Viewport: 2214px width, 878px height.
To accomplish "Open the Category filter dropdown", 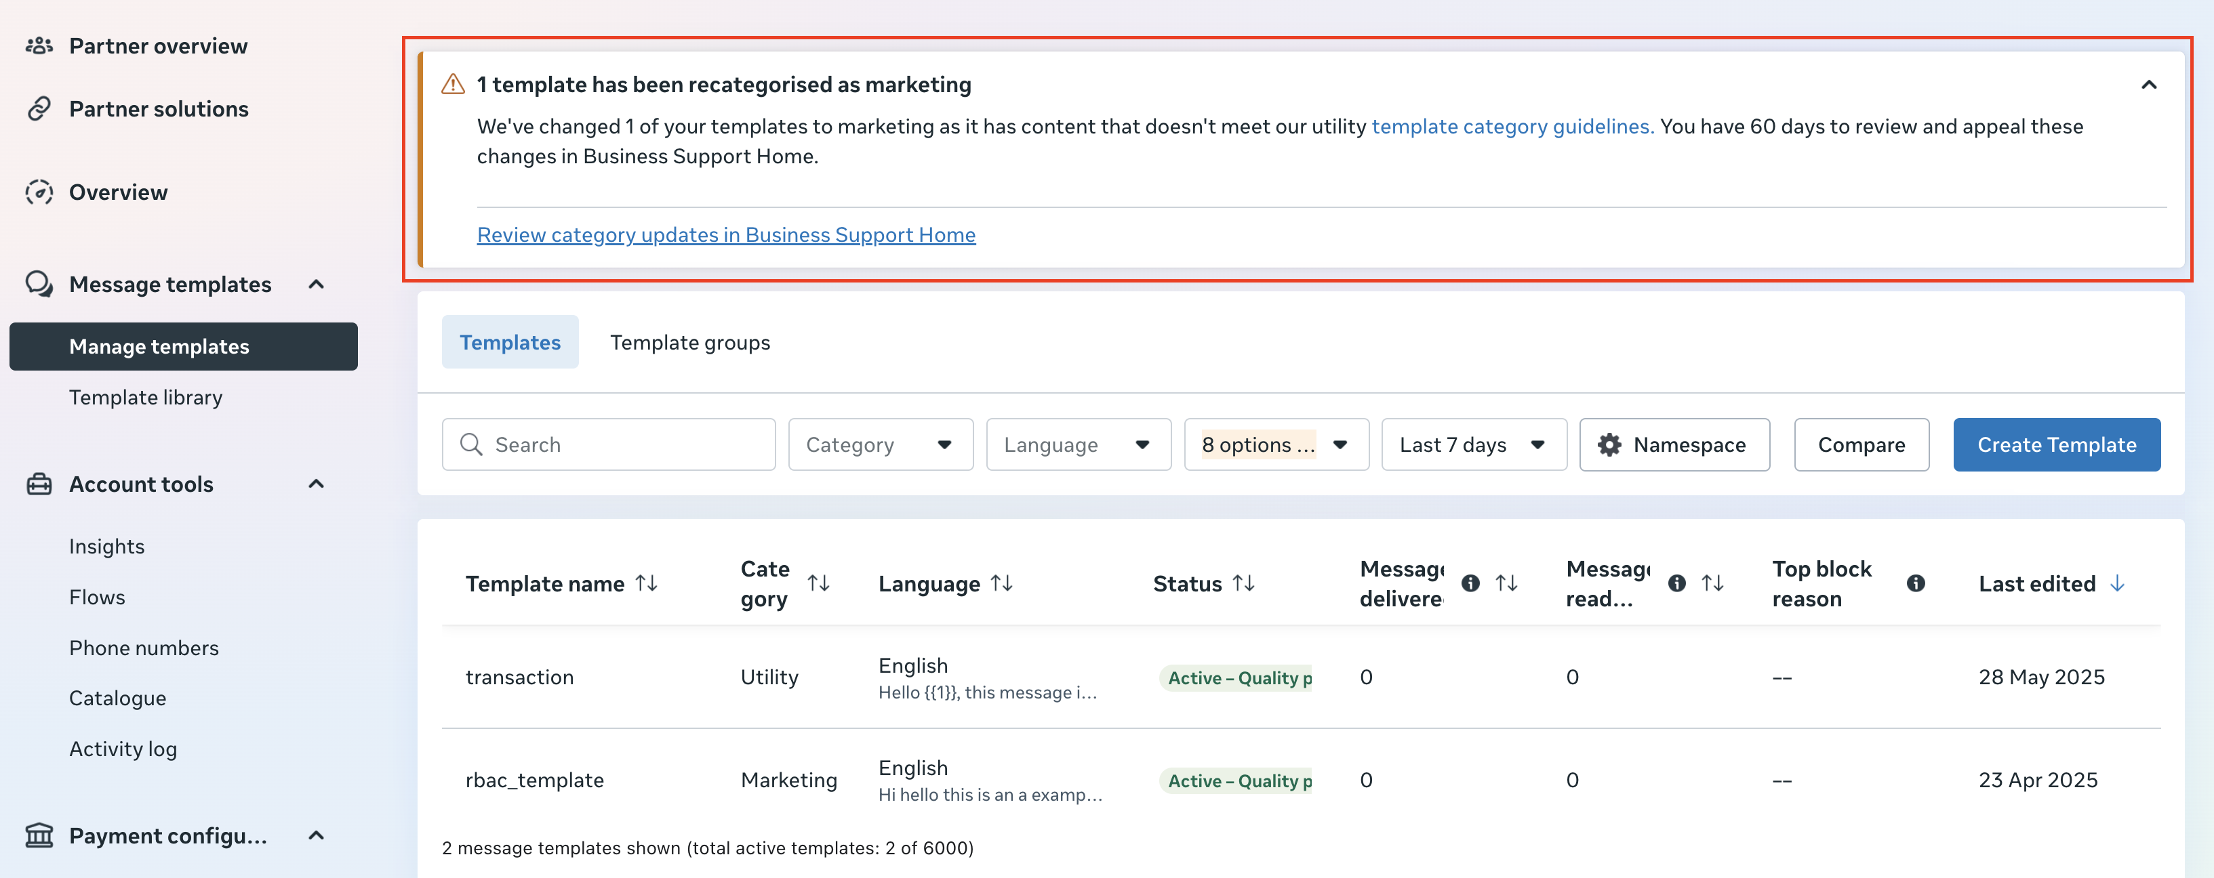I will point(880,444).
